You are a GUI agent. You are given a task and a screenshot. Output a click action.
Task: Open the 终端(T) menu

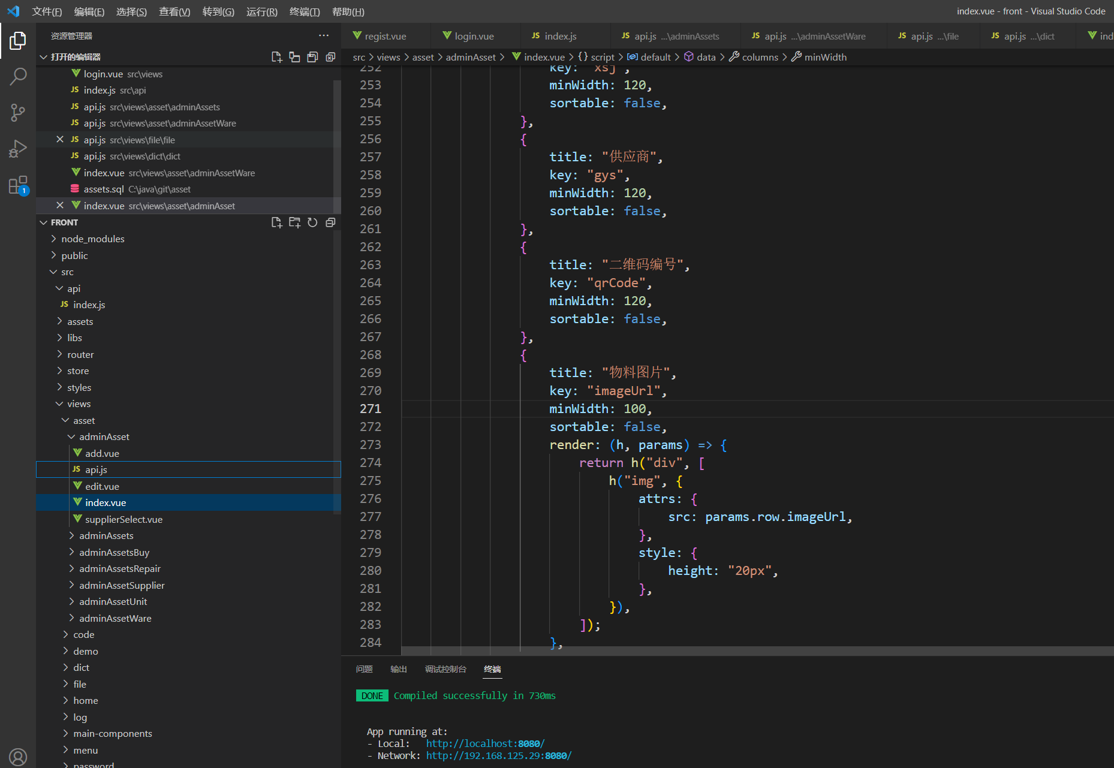click(305, 11)
